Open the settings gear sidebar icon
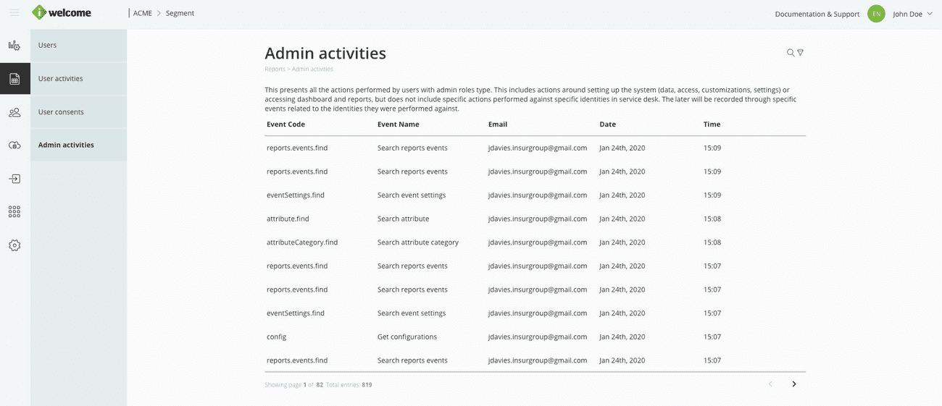This screenshot has height=406, width=942. pos(14,245)
